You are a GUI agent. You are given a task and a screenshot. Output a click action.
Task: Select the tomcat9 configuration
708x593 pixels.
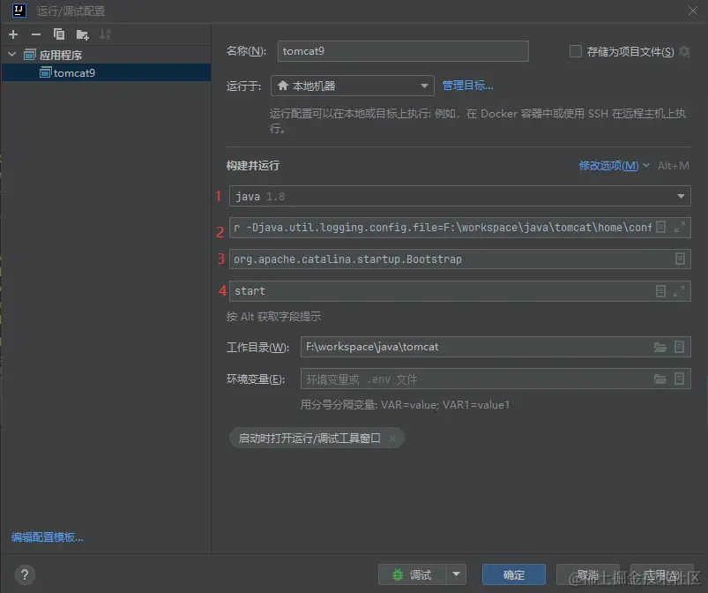[x=106, y=72]
